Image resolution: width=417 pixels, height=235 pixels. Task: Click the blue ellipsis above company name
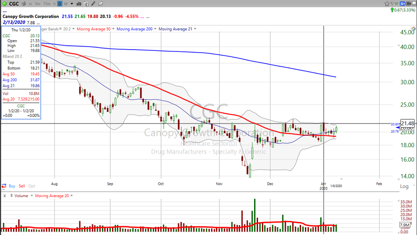pos(4,11)
